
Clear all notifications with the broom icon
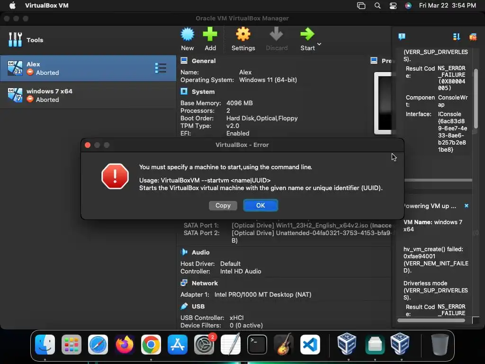(x=473, y=37)
